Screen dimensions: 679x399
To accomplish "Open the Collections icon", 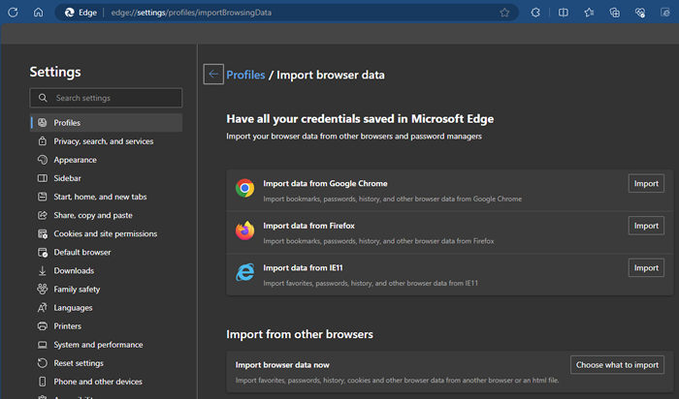I will [x=614, y=13].
